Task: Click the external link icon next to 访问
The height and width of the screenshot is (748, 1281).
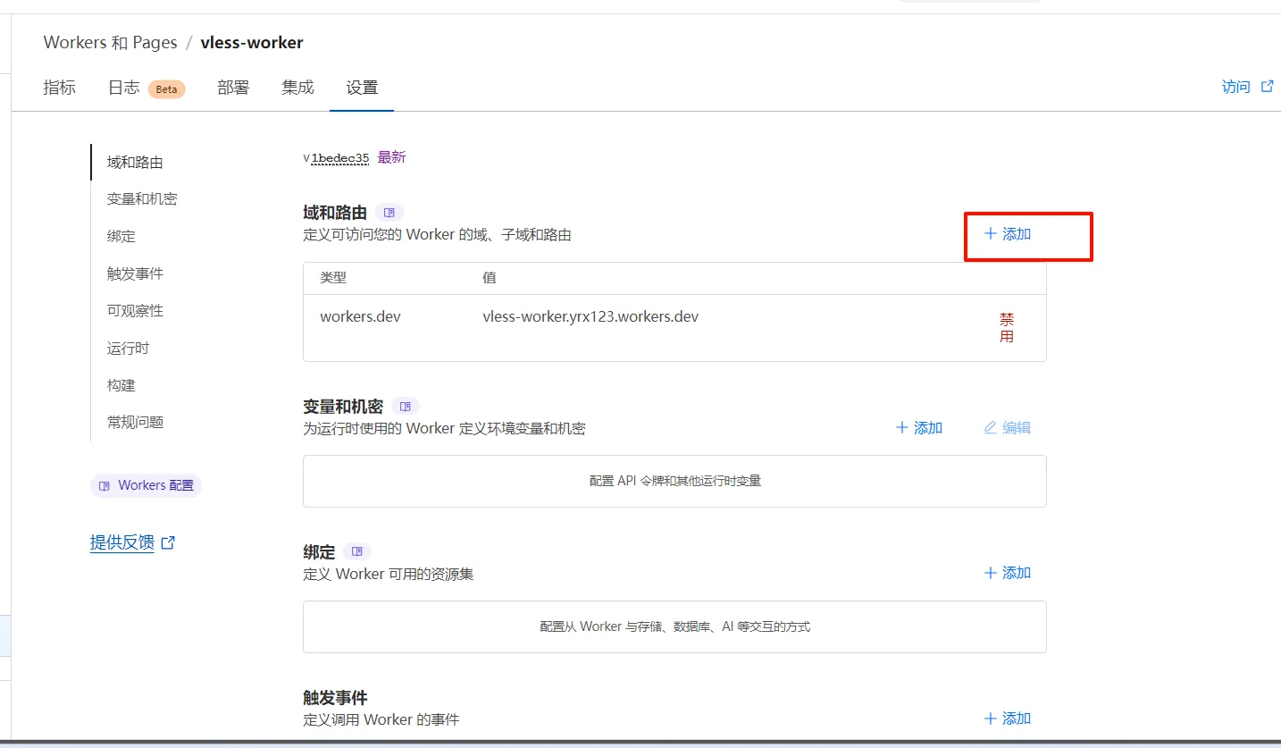Action: (x=1267, y=87)
